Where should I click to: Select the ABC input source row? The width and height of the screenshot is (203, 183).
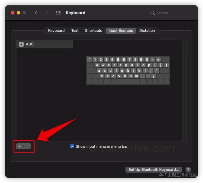point(45,44)
